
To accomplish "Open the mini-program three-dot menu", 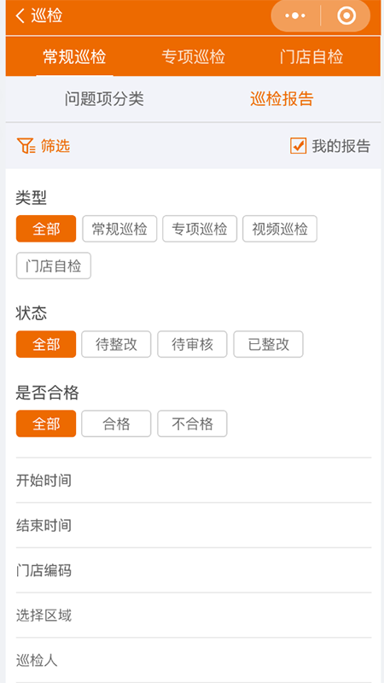I will 295,16.
